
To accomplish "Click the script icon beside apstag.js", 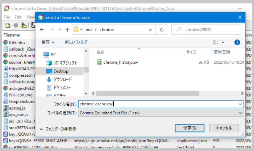I will (x=5, y=108).
